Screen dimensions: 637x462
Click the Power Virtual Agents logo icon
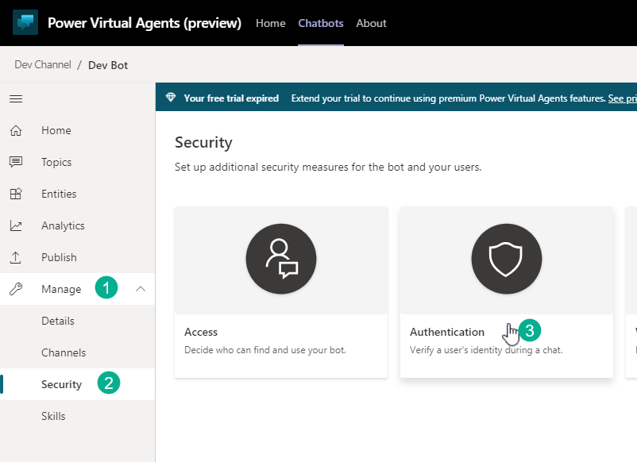coord(25,22)
